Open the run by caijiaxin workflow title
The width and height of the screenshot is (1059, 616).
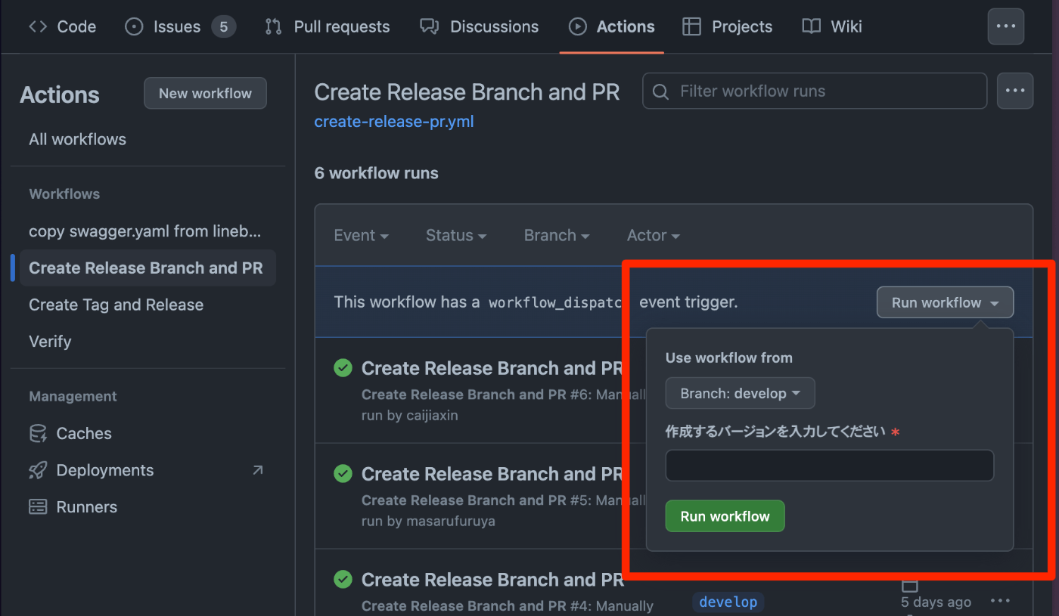coord(492,368)
